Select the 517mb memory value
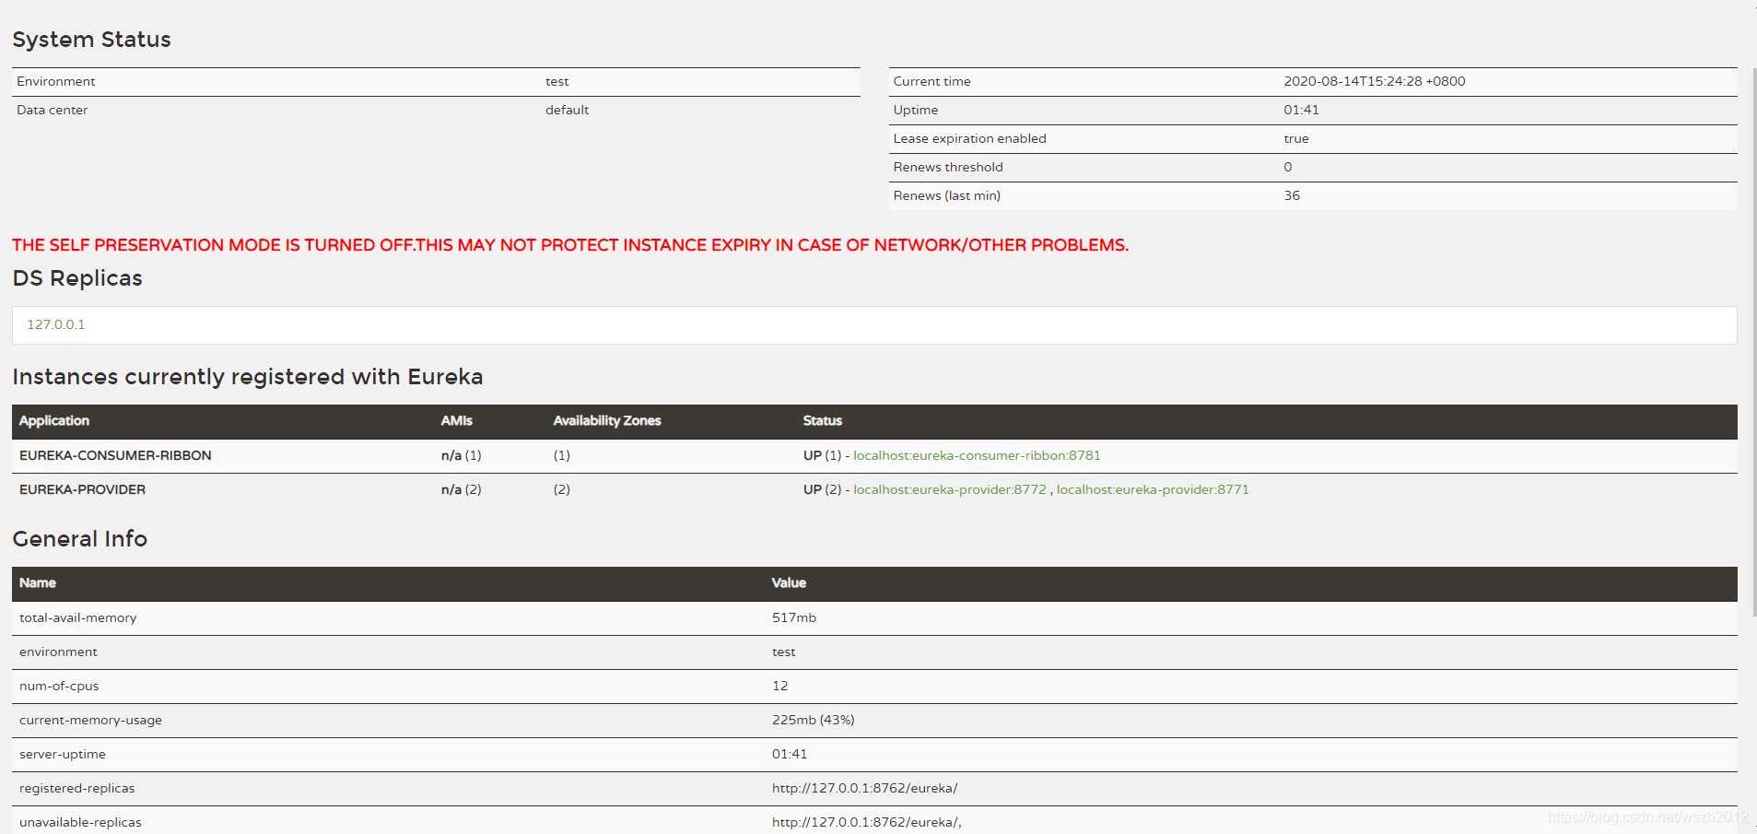 pos(793,617)
